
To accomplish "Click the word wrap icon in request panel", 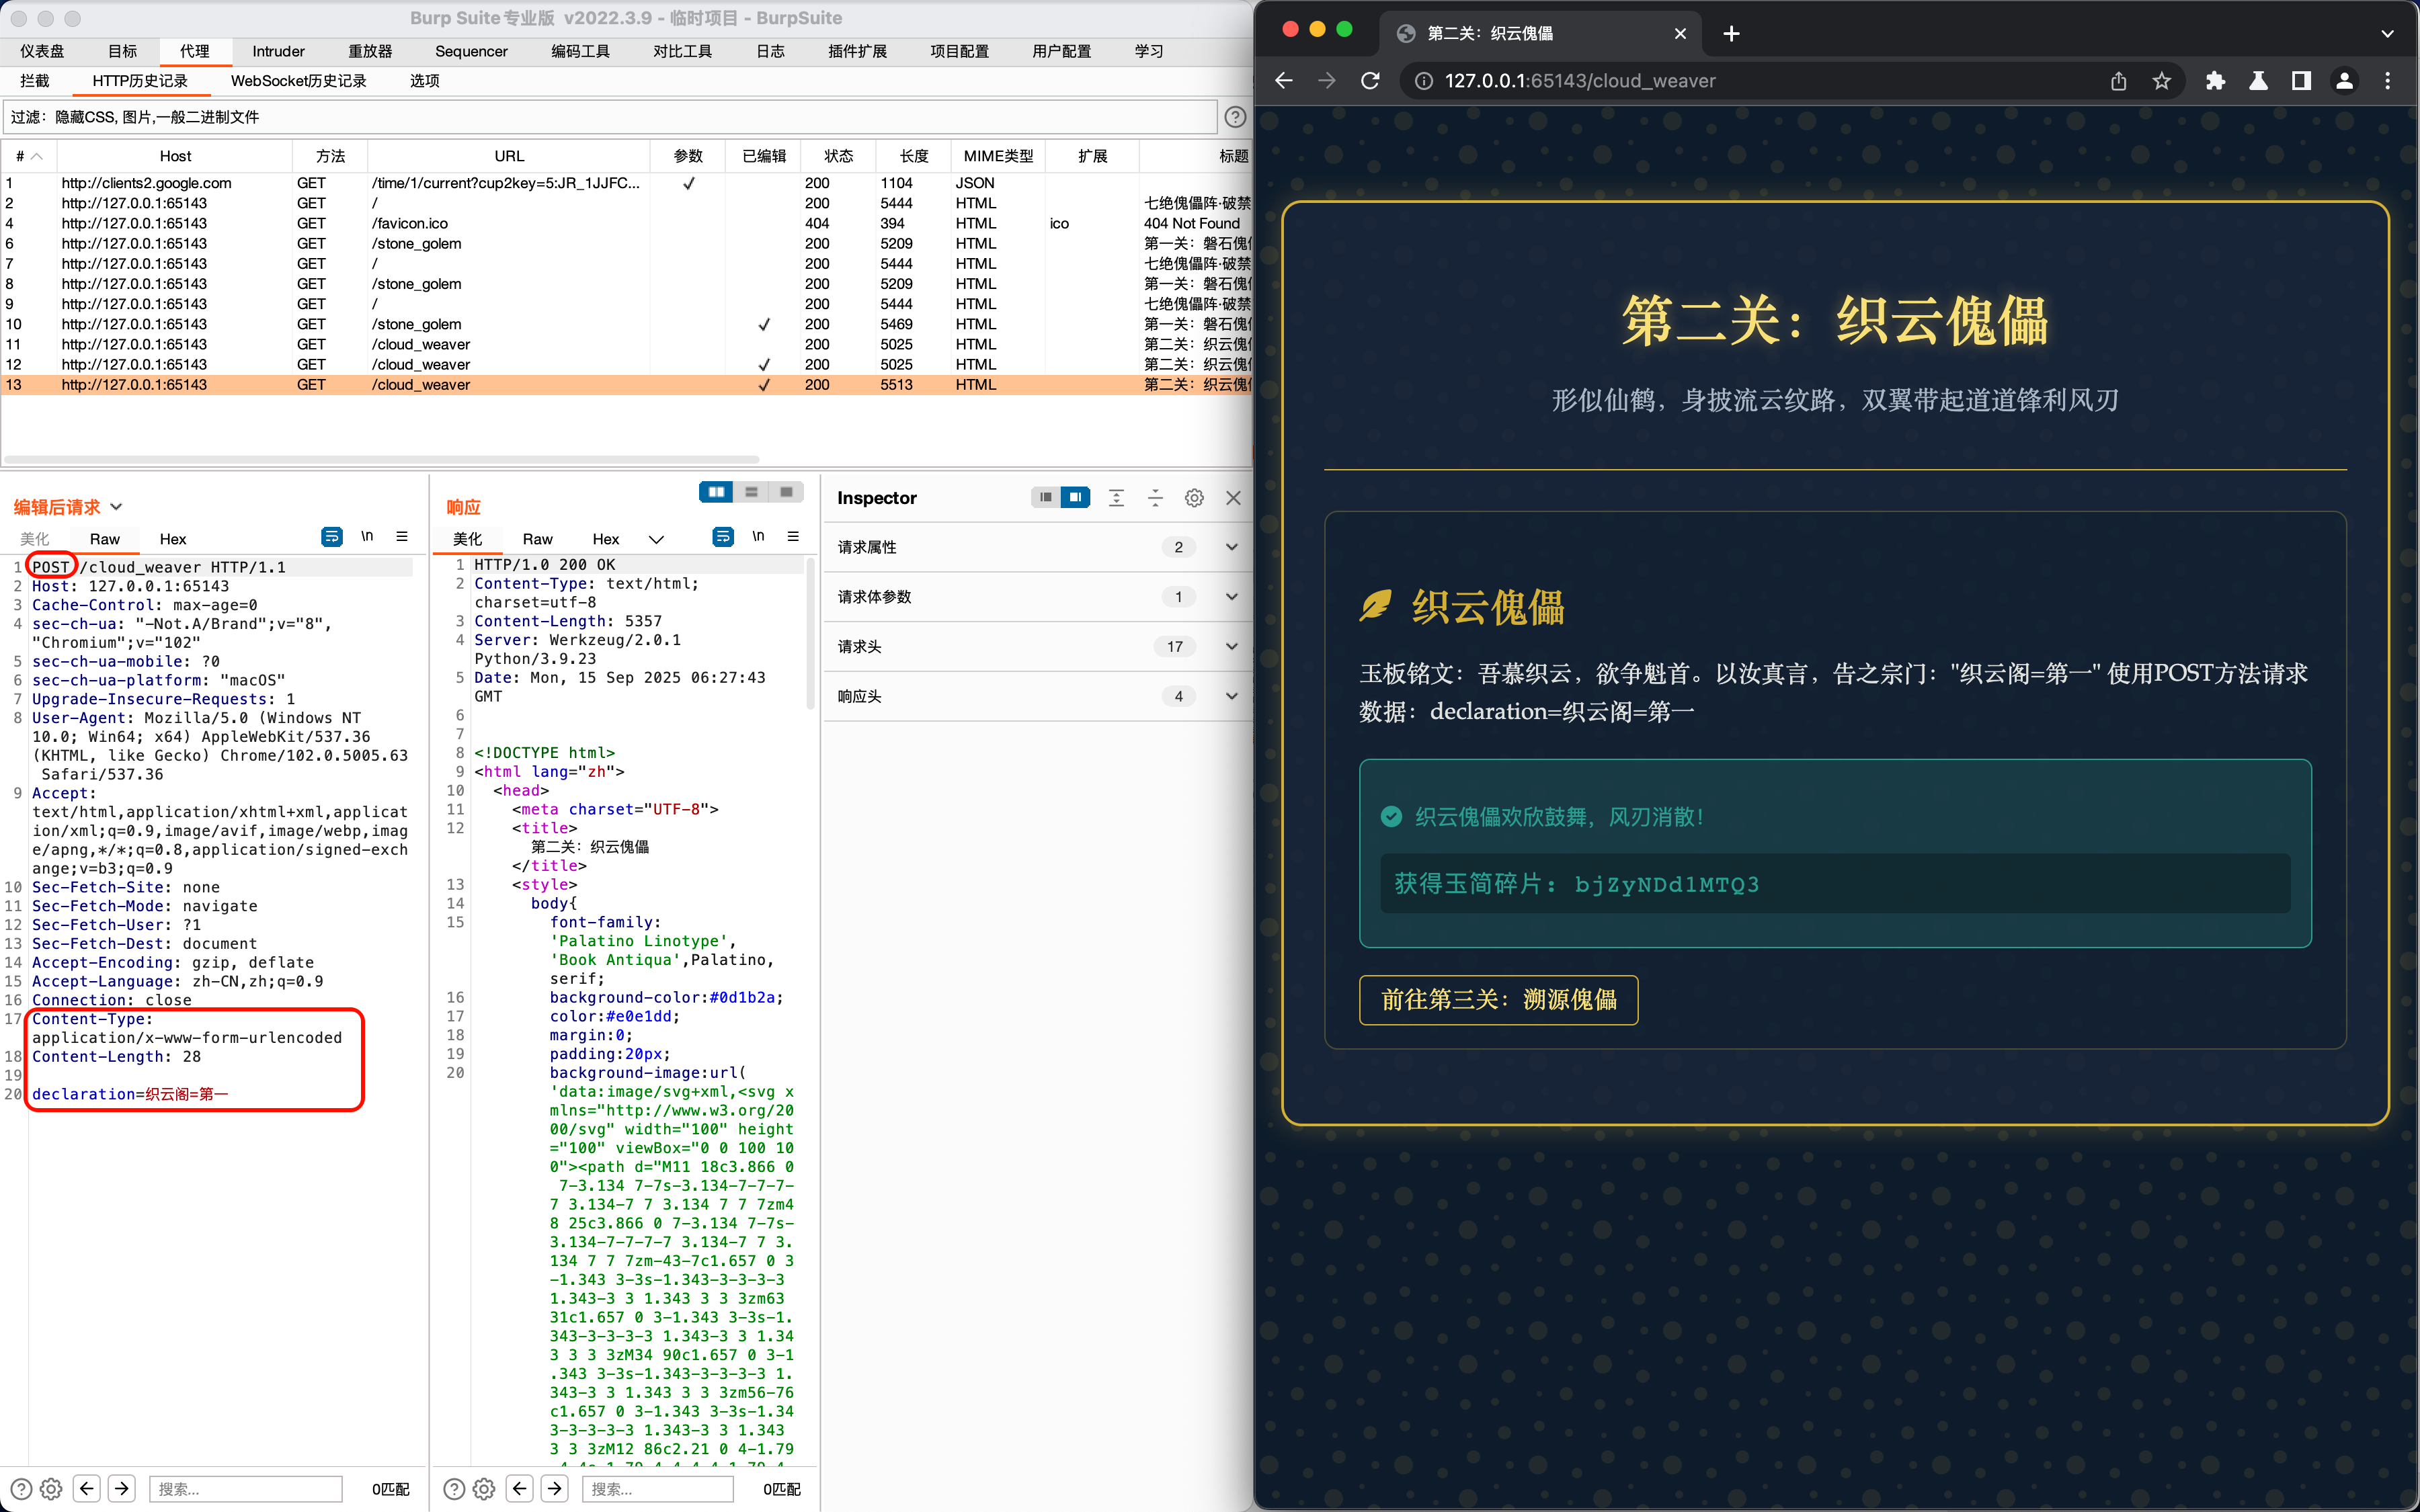I will 331,537.
